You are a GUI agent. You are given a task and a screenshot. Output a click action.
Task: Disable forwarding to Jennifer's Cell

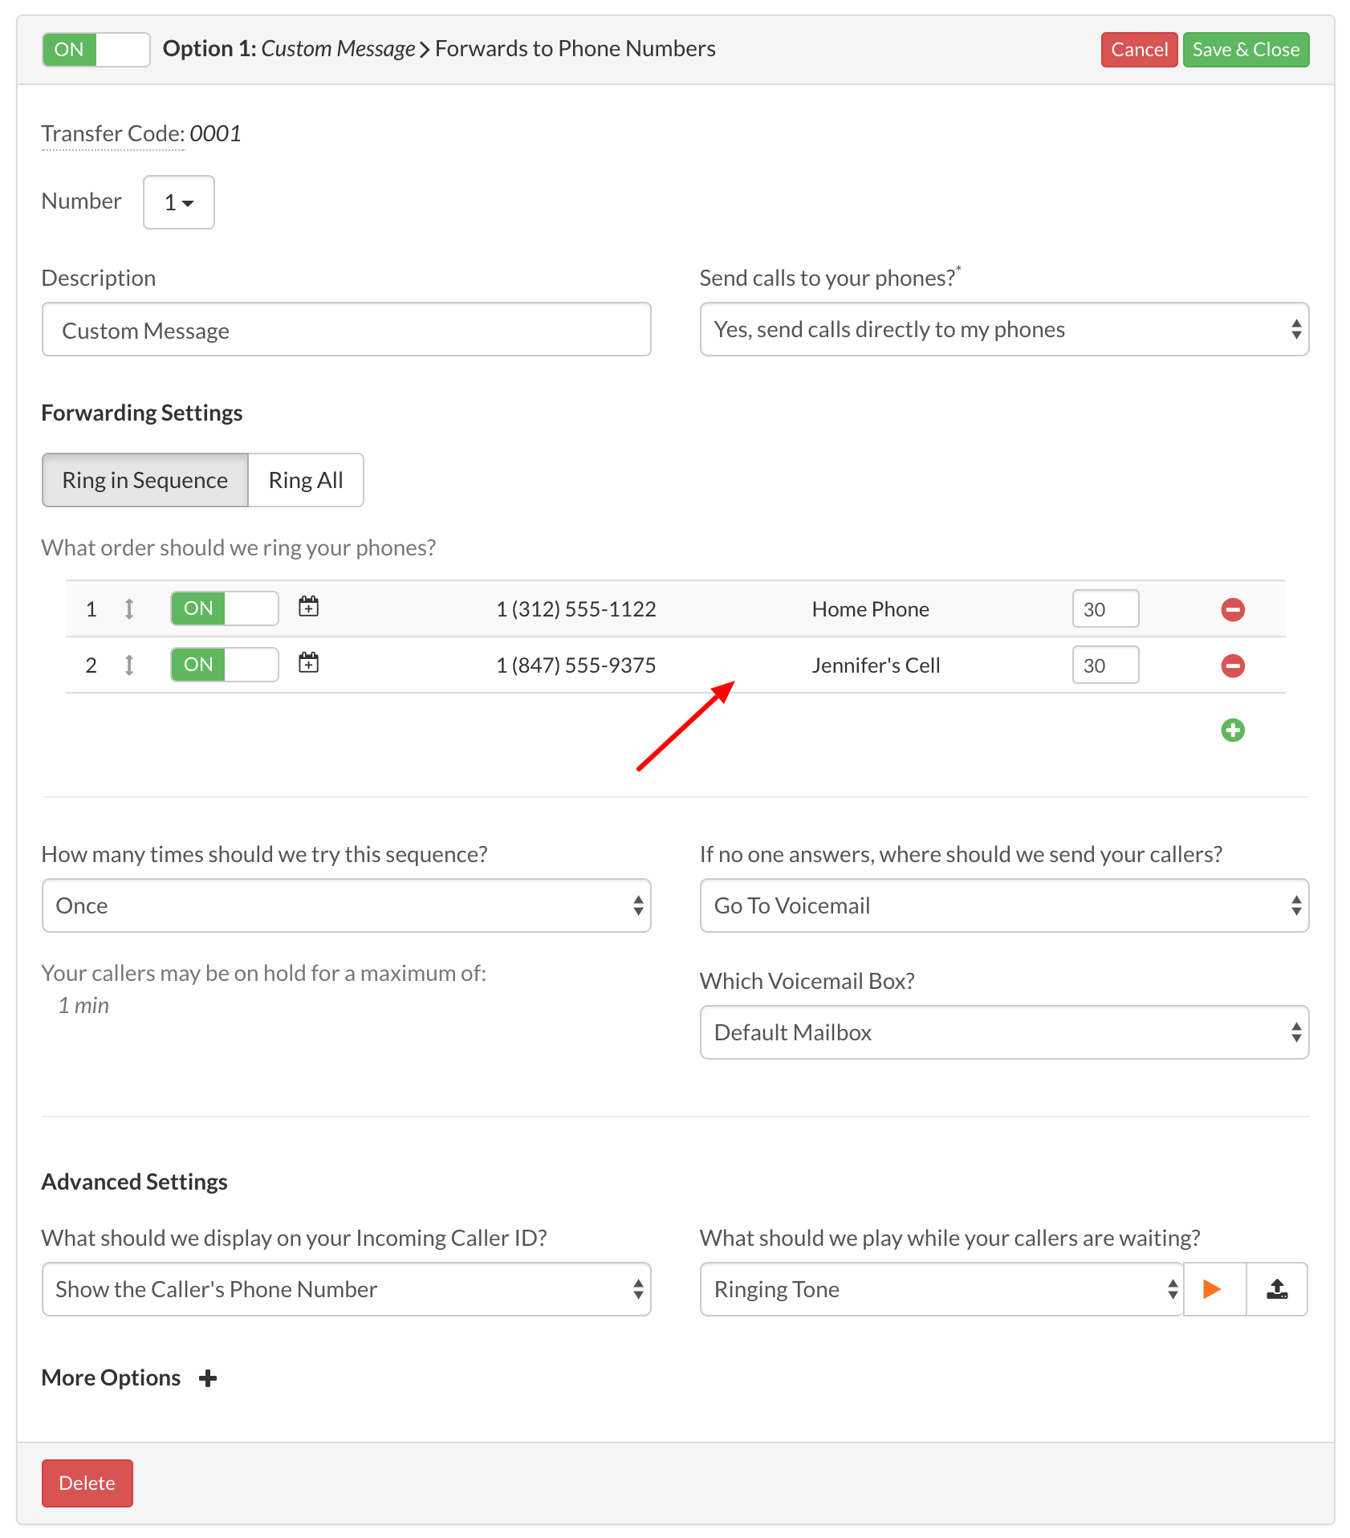[224, 664]
